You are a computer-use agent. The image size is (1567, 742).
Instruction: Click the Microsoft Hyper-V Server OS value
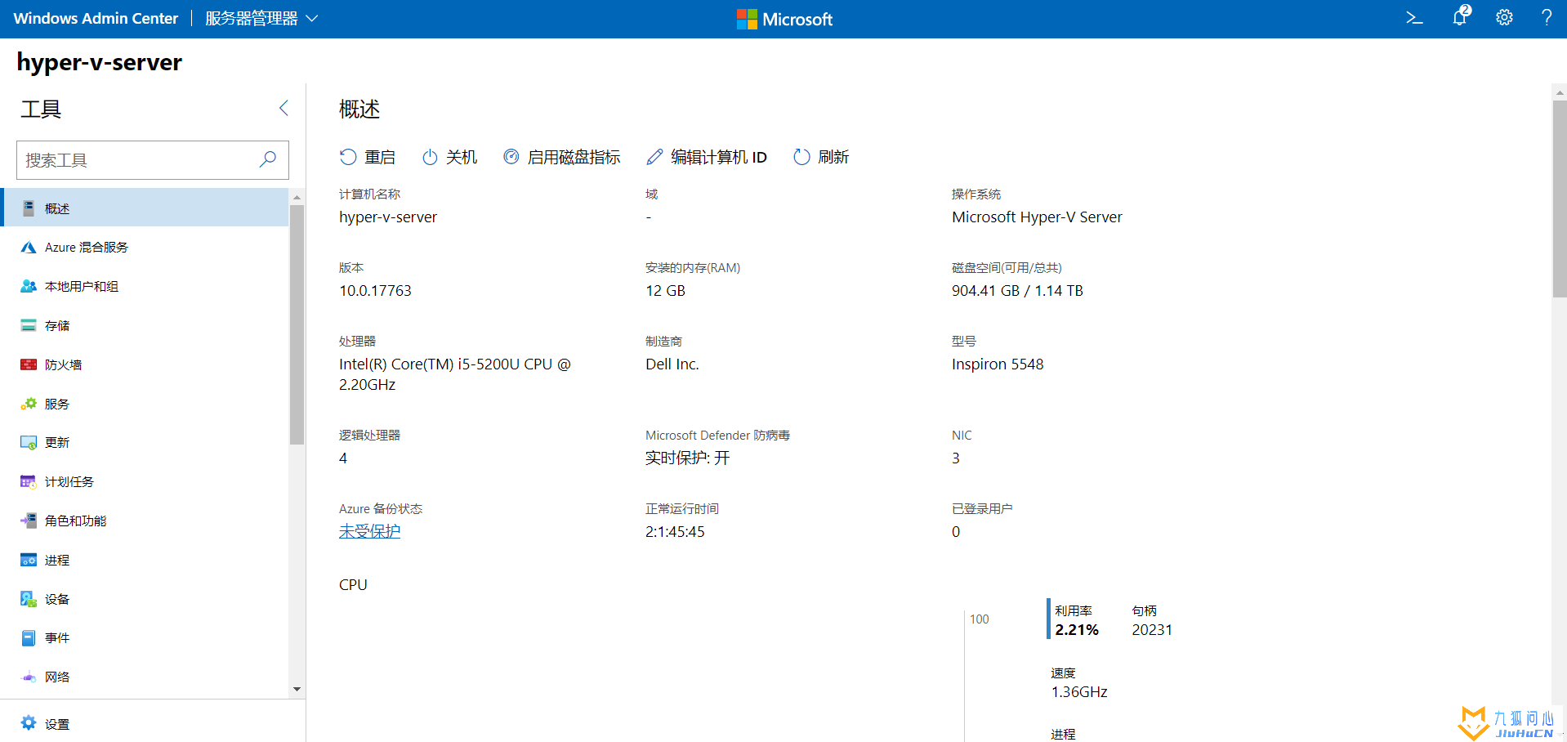point(1037,217)
